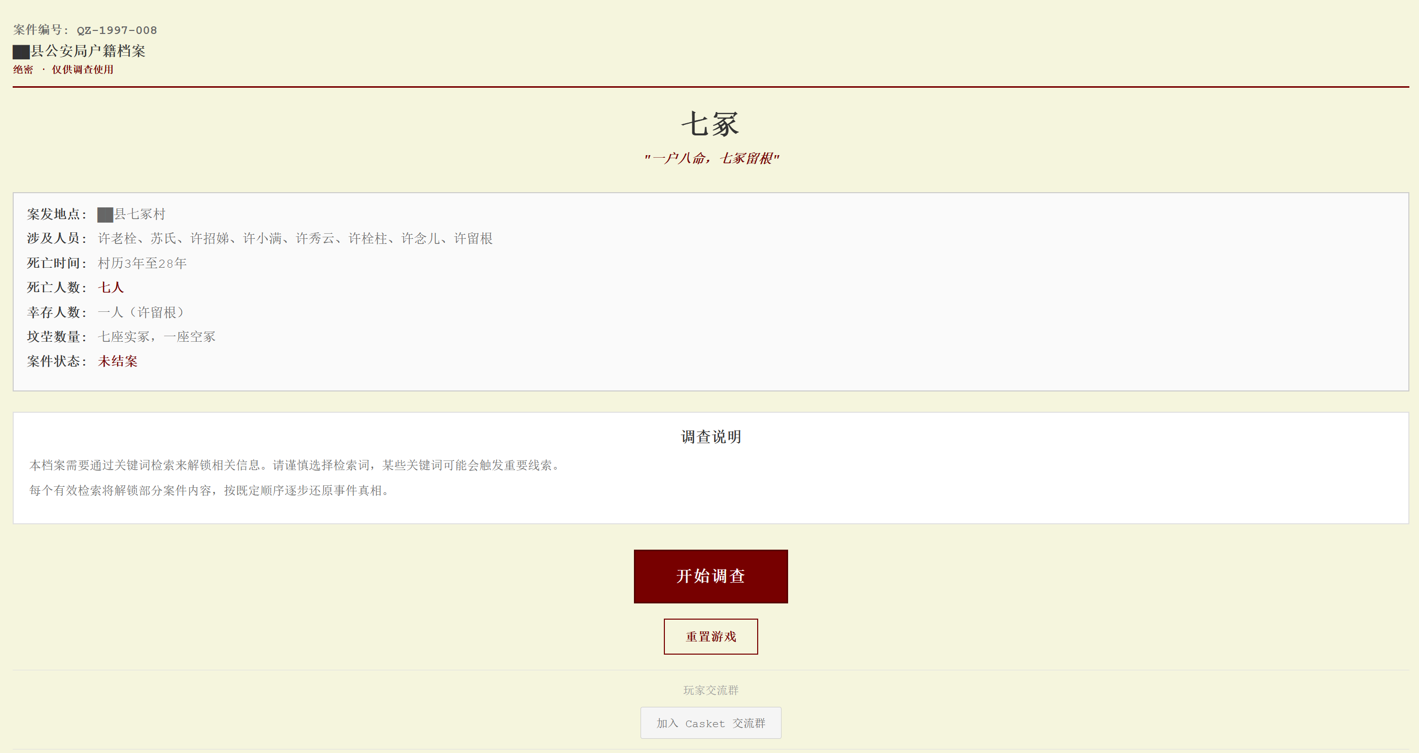
Task: Select case number QZ-1997-008 text
Action: [x=117, y=30]
